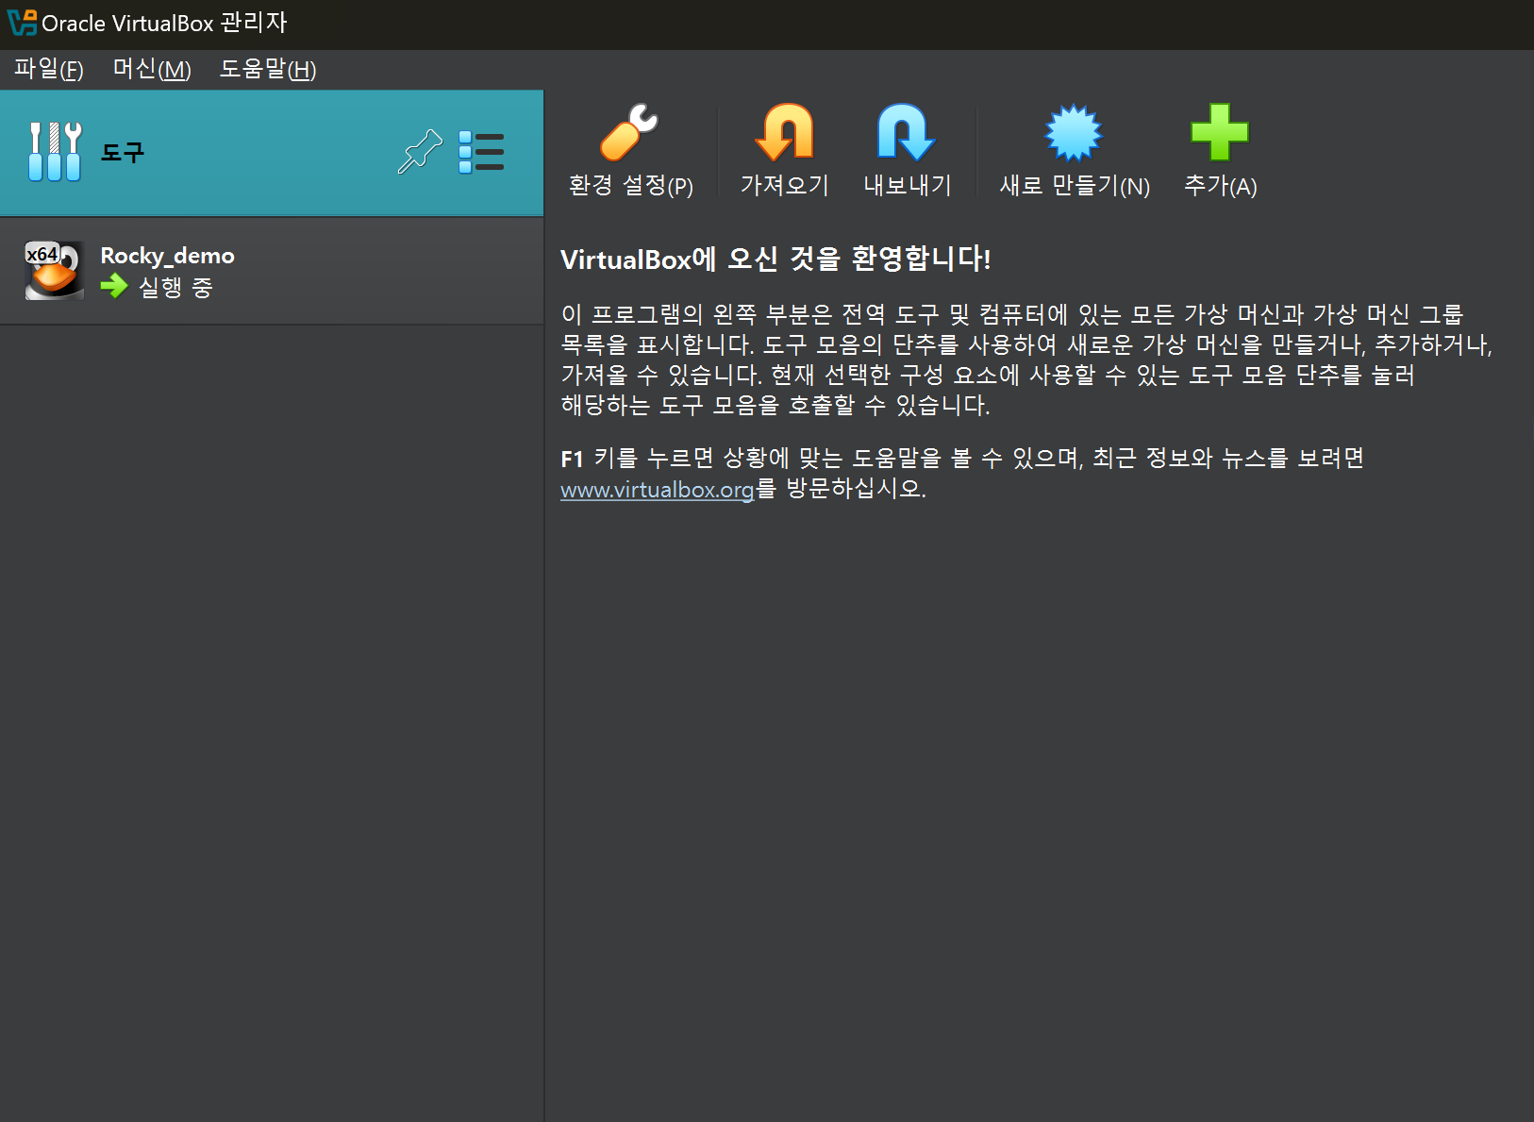Viewport: 1534px width, 1122px height.
Task: Click the 'VirtualBox에 오신 것을 환영합니다!' heading
Action: click(775, 259)
